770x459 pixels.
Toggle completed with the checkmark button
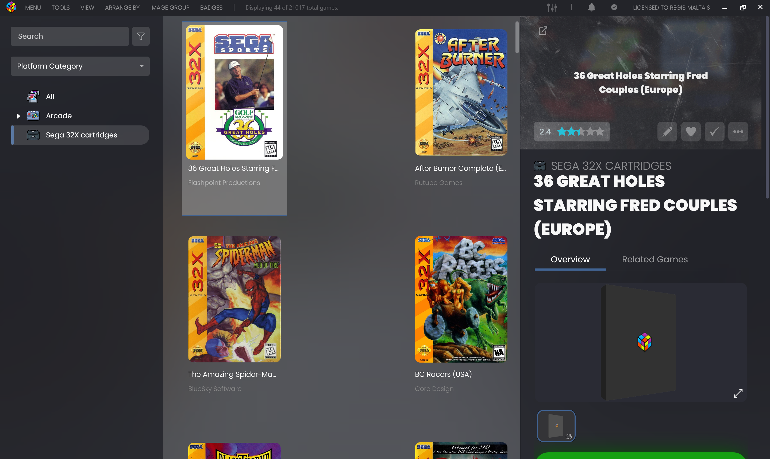(x=714, y=132)
